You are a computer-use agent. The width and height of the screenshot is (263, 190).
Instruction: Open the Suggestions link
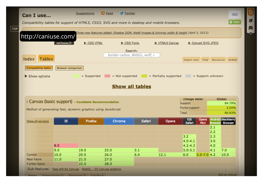tap(85, 13)
